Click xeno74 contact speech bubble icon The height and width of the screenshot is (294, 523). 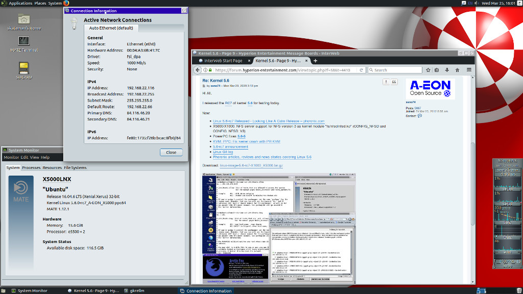[x=420, y=116]
